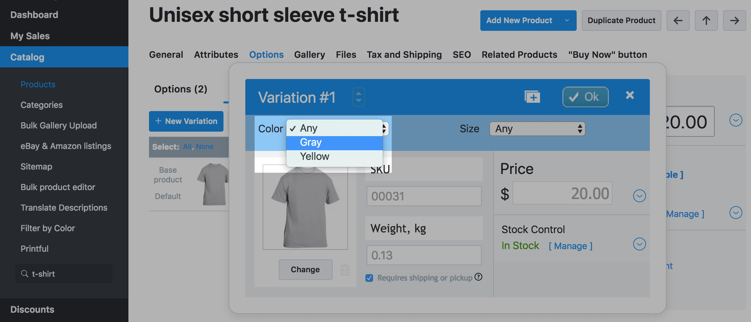
Task: Delete variation image with trash icon
Action: 345,270
